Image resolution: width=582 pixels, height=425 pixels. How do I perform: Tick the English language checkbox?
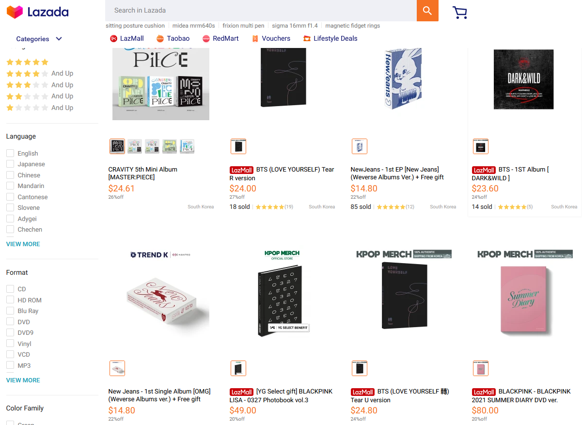[x=10, y=153]
